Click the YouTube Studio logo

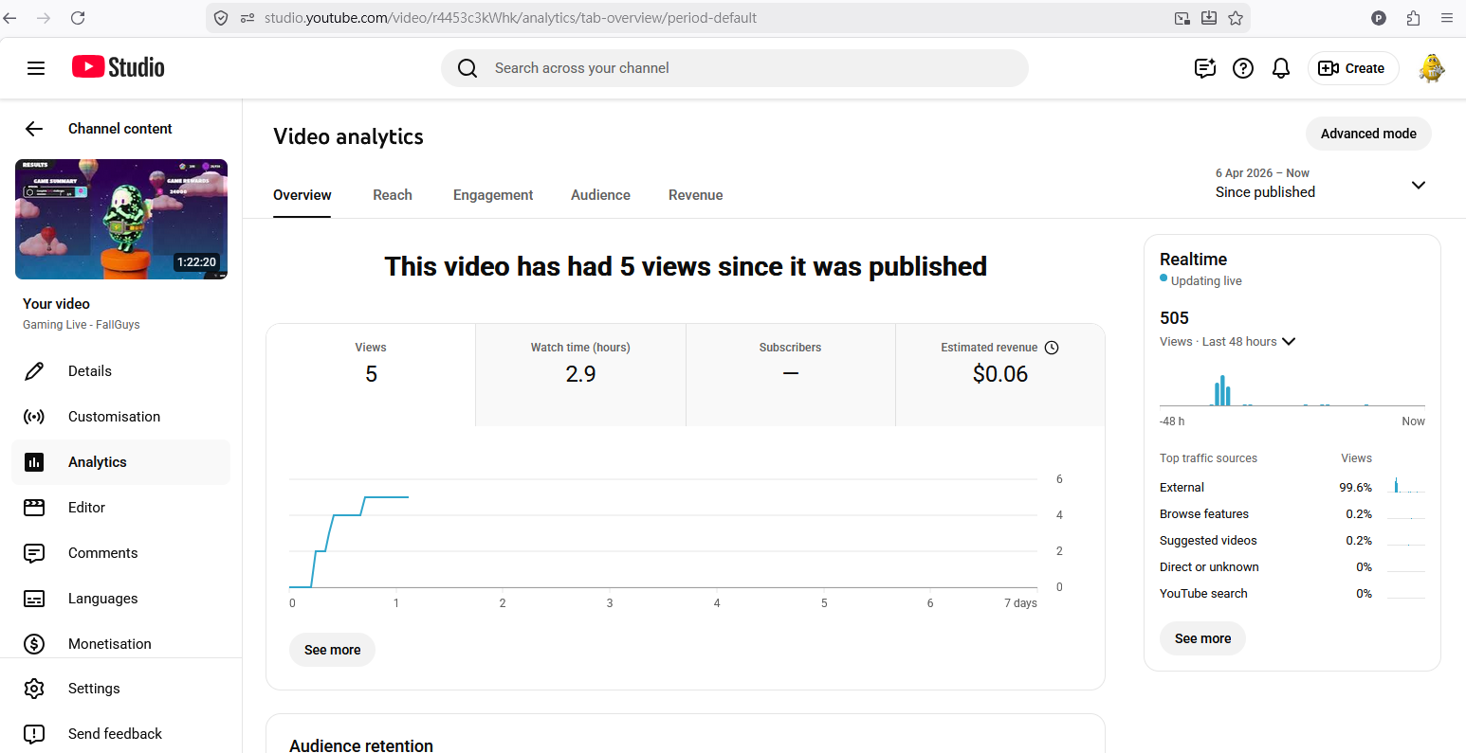tap(119, 67)
